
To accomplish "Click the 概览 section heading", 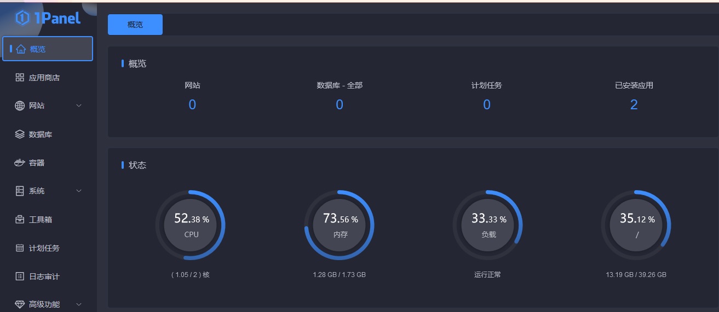I will [137, 63].
